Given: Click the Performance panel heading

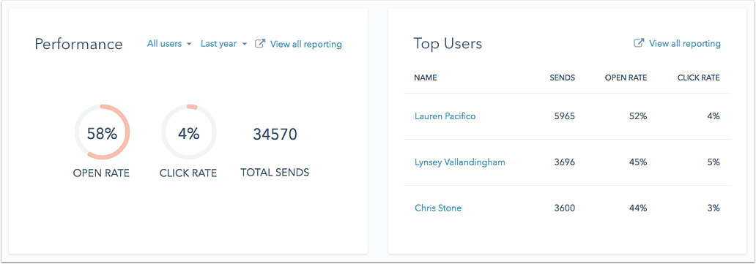Looking at the screenshot, I should 78,44.
